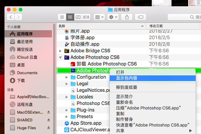Select the CAJCloudViewer app row
The width and height of the screenshot is (201, 134).
83,130
